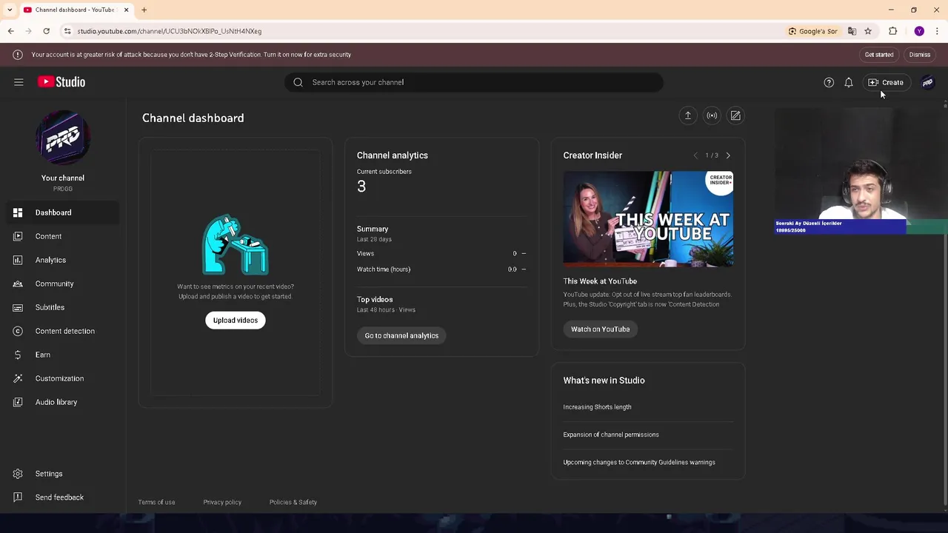Image resolution: width=948 pixels, height=533 pixels.
Task: Click the Settings gear icon
Action: pyautogui.click(x=18, y=474)
